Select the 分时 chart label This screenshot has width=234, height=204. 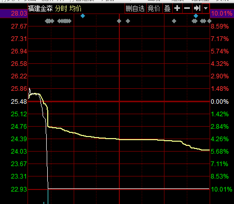point(61,8)
